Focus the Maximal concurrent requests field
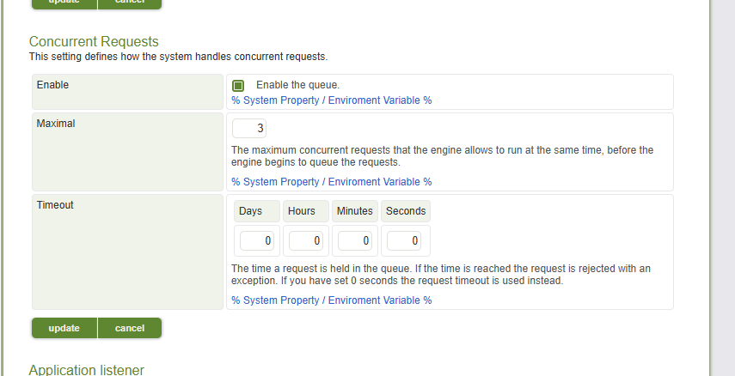 click(x=249, y=128)
